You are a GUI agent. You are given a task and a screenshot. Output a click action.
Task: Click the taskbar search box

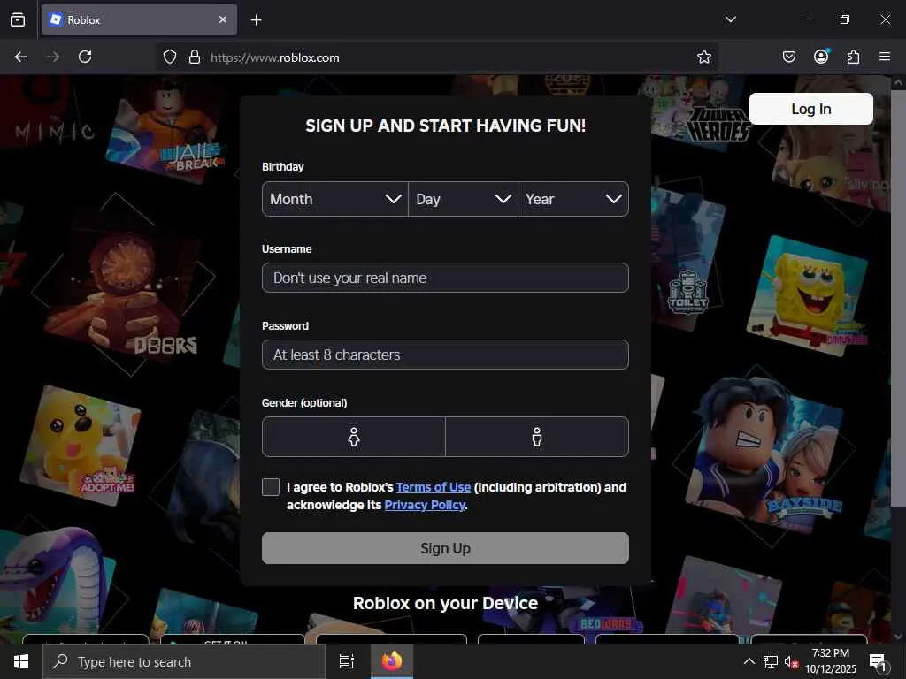[184, 661]
